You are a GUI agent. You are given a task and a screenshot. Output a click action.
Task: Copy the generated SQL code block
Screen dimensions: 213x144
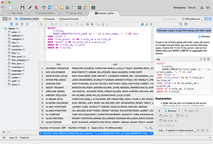point(208,59)
